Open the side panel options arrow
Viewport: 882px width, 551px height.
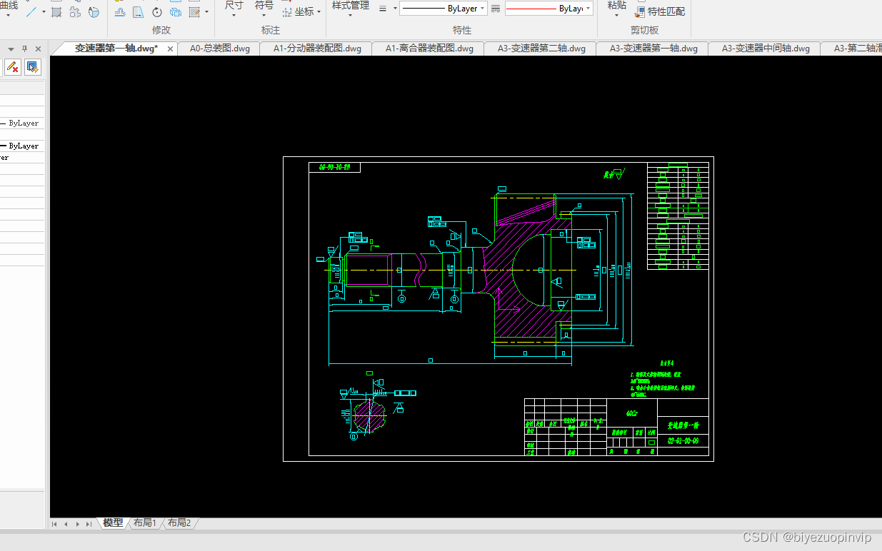coord(11,49)
